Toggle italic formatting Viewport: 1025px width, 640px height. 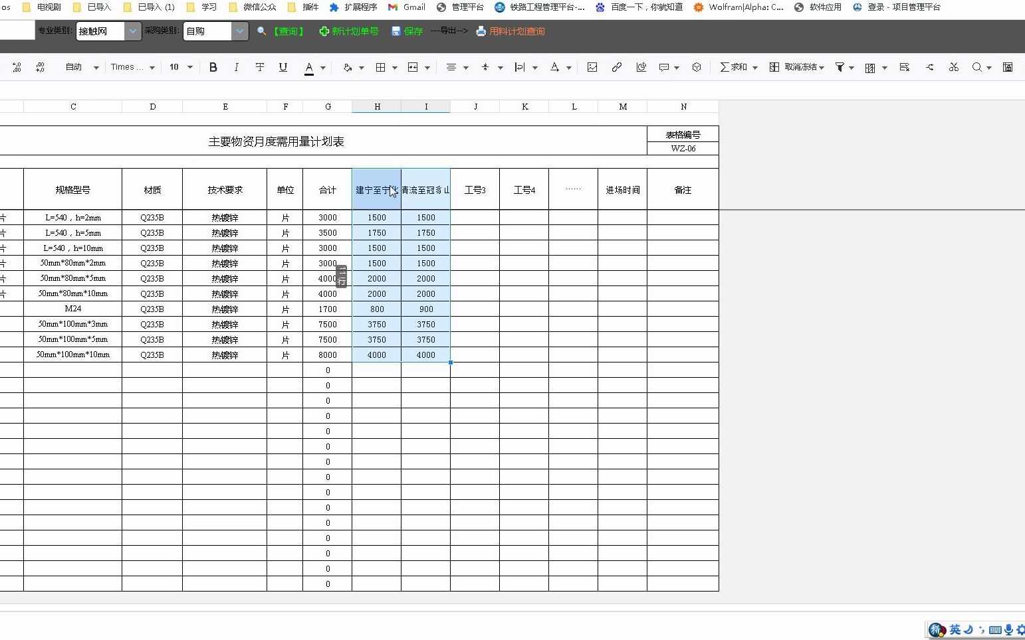[x=236, y=67]
